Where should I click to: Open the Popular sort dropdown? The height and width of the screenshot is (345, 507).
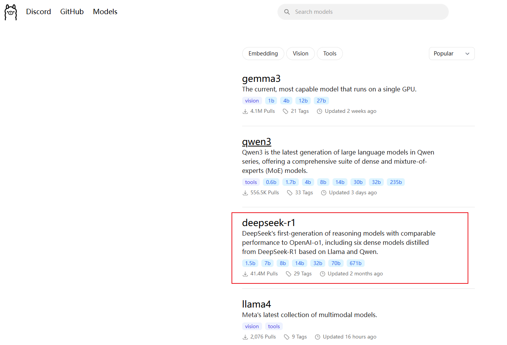click(452, 54)
